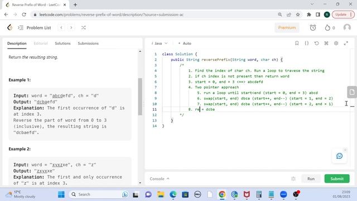
Task: Expand the Console panel
Action: click(160, 179)
